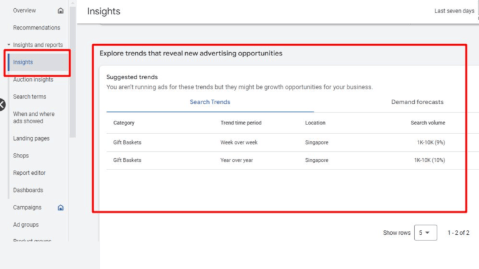Click the Search volume column header
This screenshot has height=269, width=479.
pos(428,123)
